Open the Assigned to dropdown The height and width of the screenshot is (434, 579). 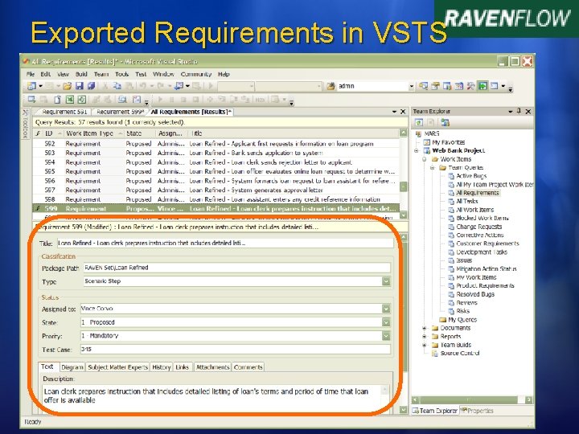(x=386, y=309)
